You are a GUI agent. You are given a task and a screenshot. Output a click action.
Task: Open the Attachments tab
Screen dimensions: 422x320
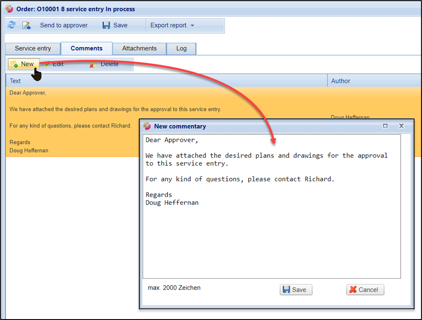point(139,48)
